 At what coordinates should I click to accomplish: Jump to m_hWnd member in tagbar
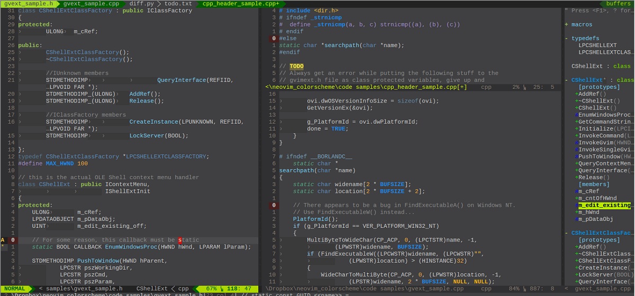click(587, 212)
